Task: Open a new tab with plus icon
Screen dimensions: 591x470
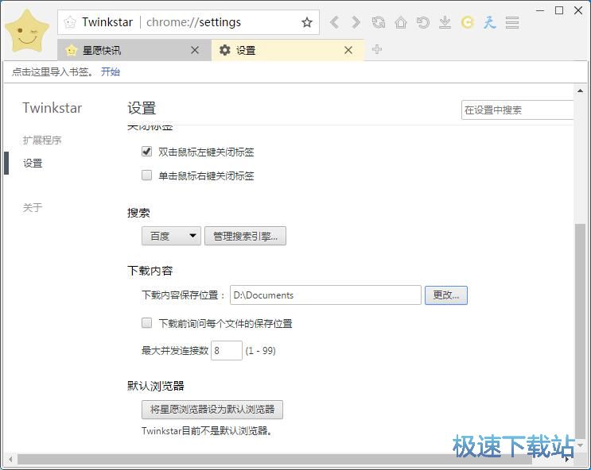Action: pos(377,49)
